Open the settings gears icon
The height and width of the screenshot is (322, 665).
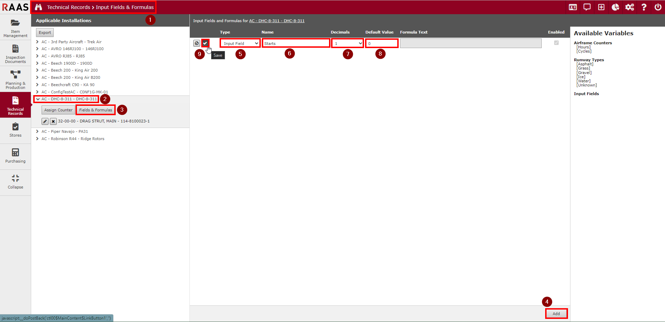629,7
